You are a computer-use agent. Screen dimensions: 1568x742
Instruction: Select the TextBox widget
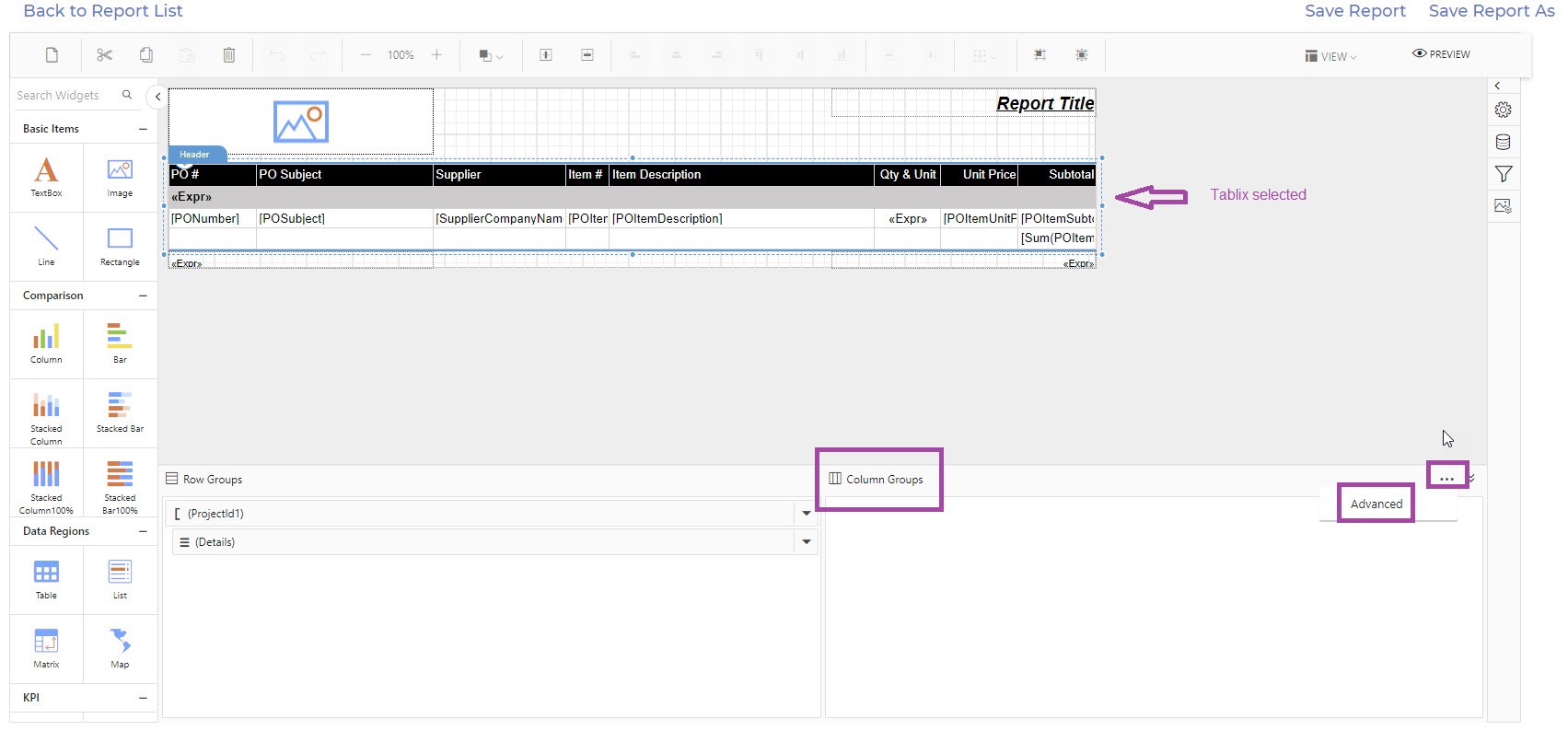[x=46, y=177]
